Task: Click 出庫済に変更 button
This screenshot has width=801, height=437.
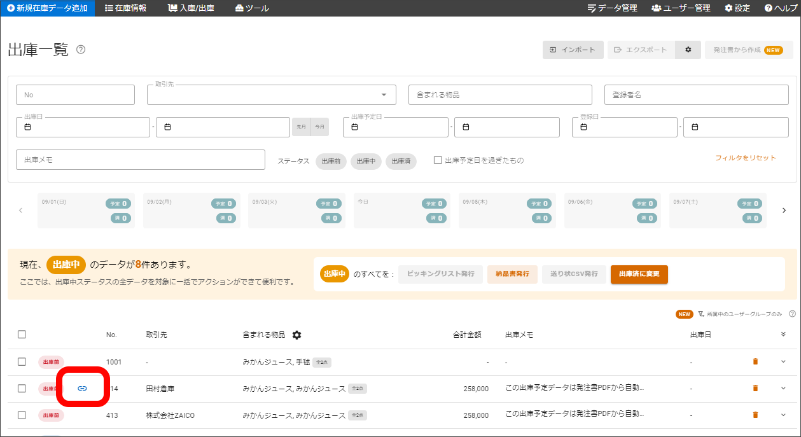Action: click(639, 274)
